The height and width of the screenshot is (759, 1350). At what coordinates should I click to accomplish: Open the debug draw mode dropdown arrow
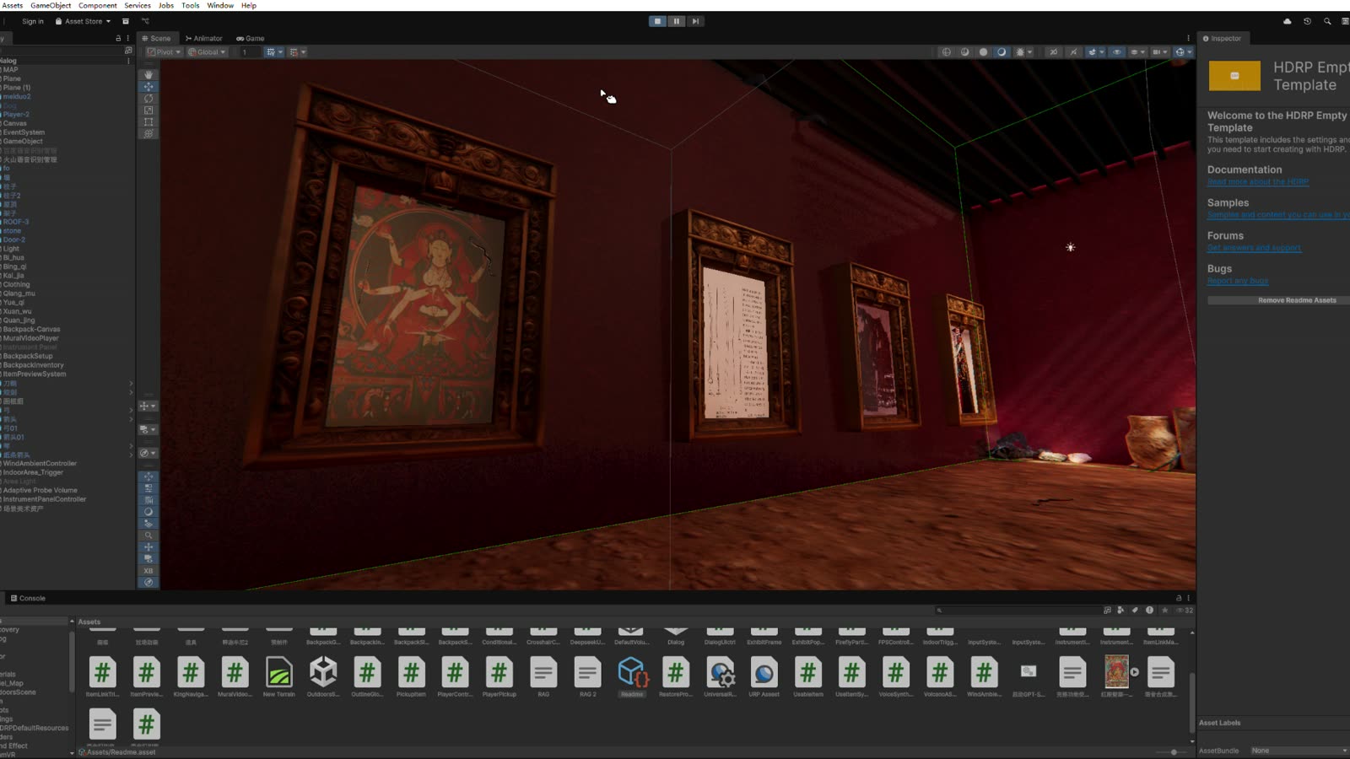click(1029, 52)
